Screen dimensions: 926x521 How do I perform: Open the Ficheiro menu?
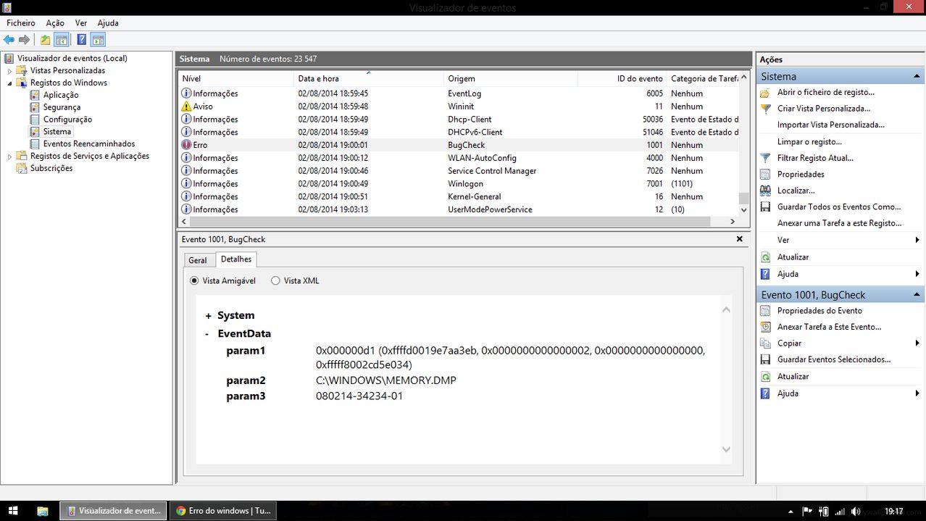point(21,23)
